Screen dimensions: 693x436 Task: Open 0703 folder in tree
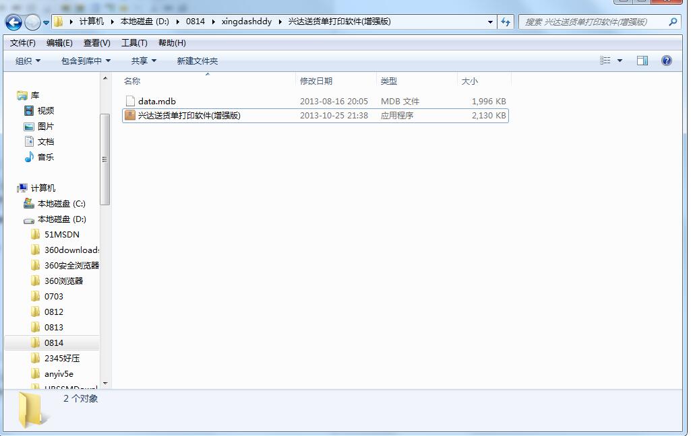[54, 296]
